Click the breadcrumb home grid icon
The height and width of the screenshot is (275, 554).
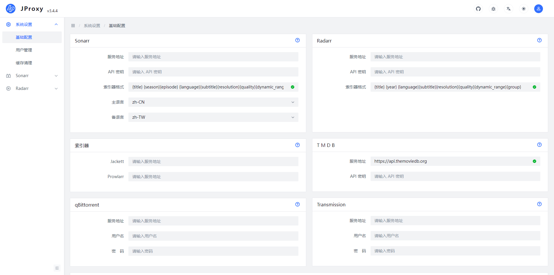(x=73, y=26)
